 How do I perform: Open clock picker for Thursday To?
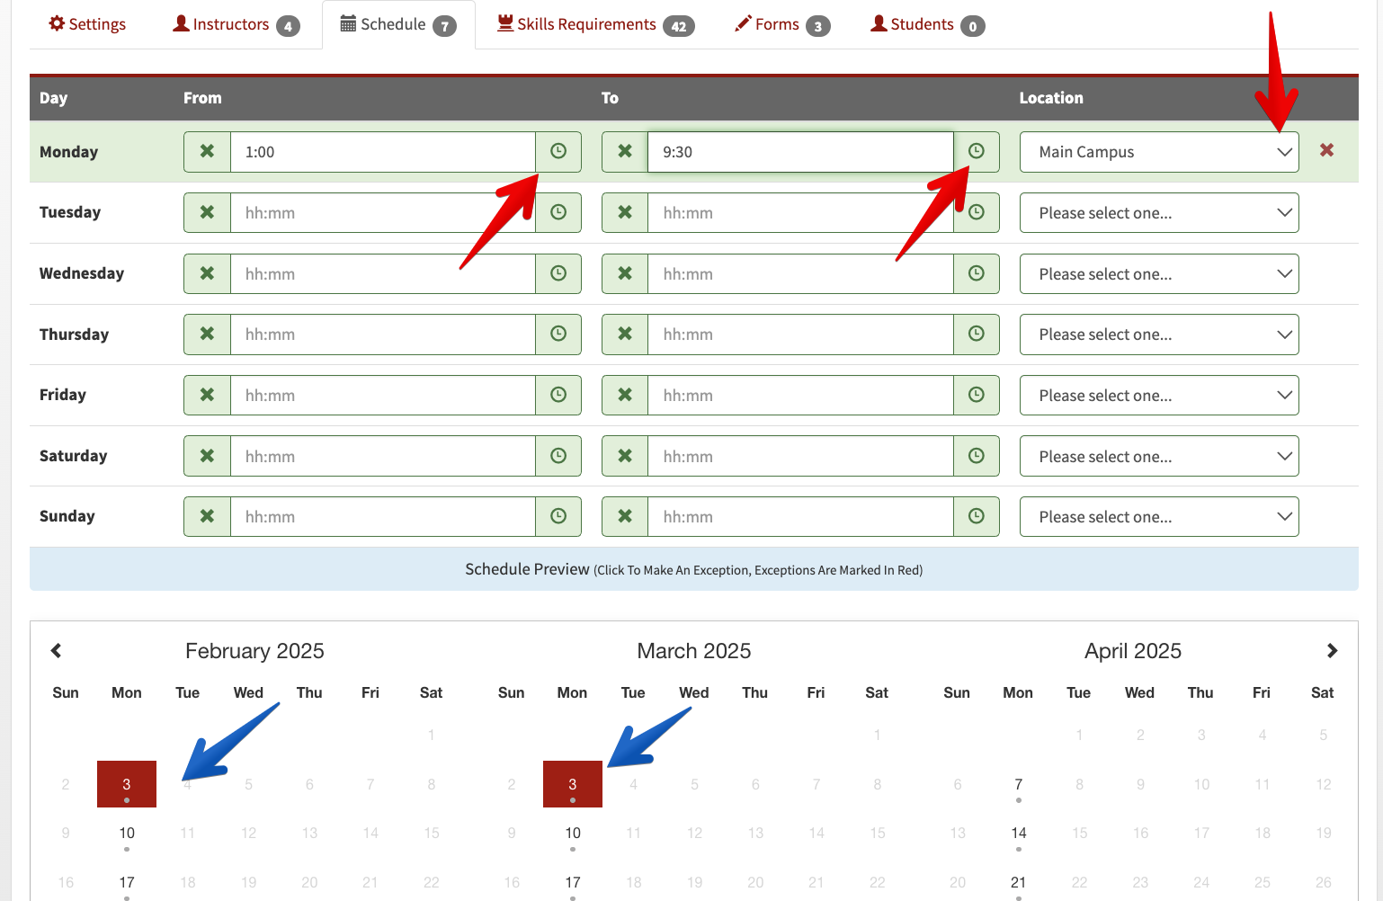click(977, 335)
